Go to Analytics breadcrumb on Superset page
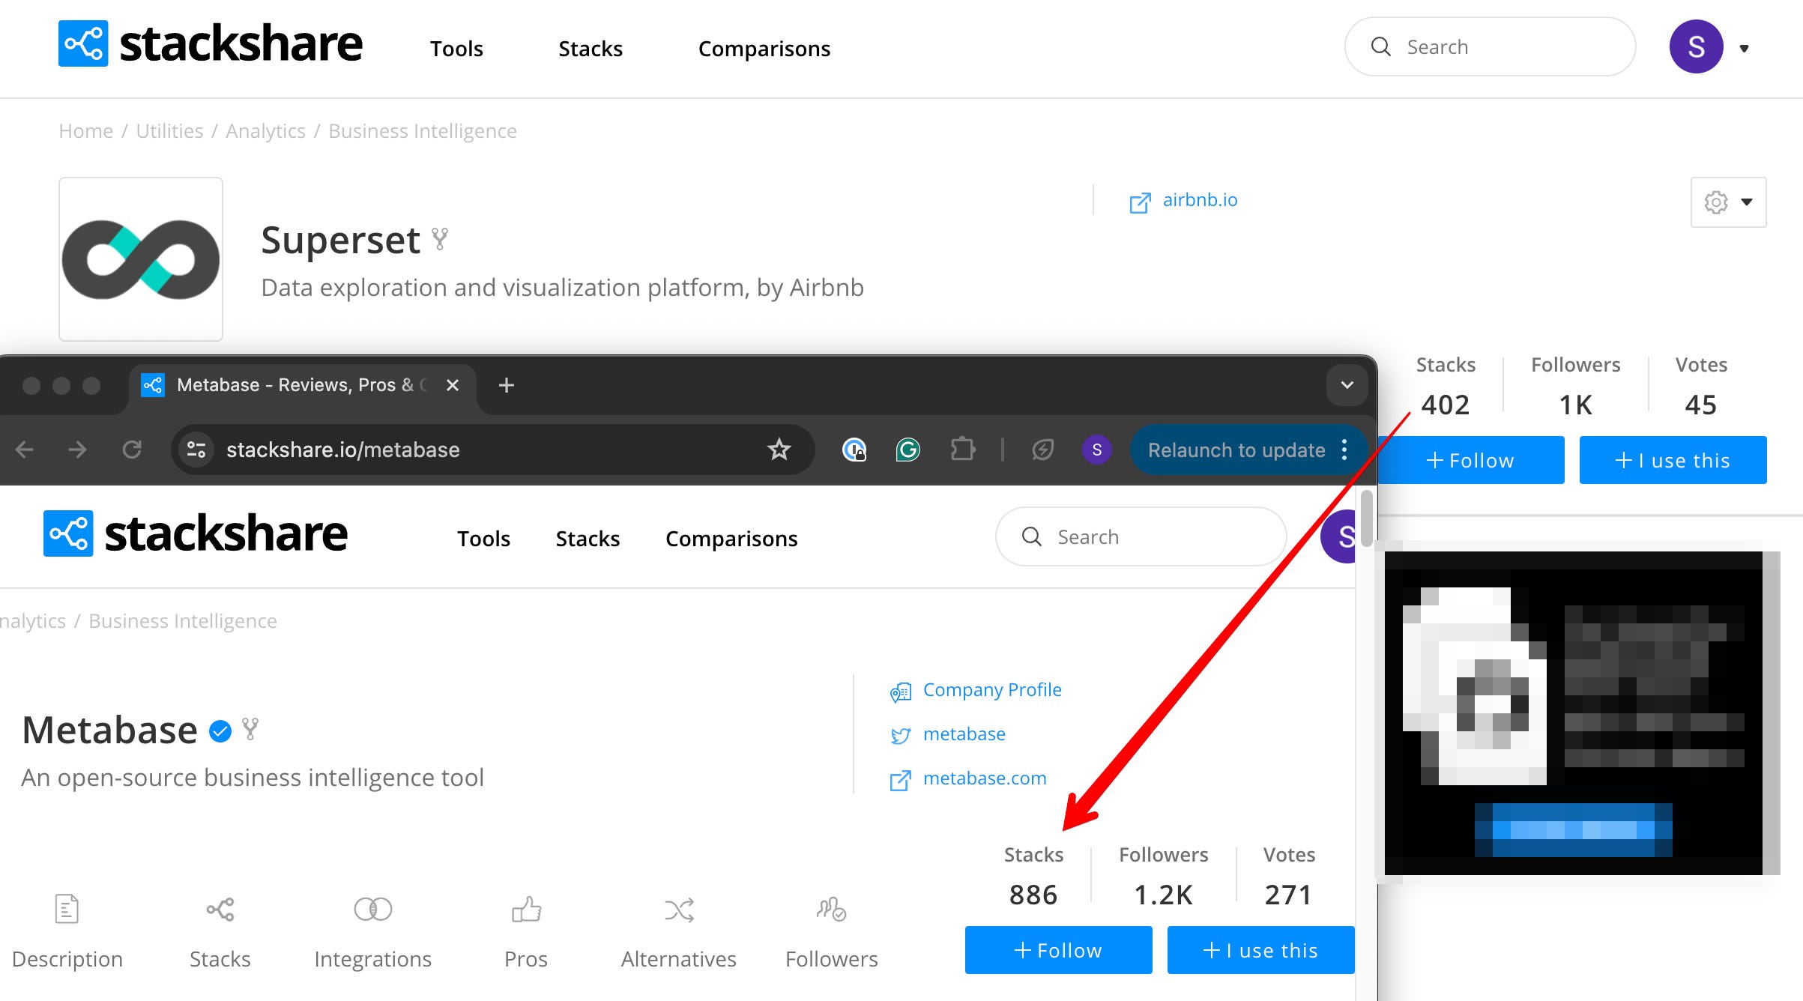This screenshot has height=1001, width=1803. (265, 131)
